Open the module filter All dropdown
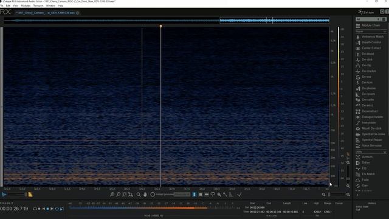This screenshot has height=219, width=389. point(368,19)
